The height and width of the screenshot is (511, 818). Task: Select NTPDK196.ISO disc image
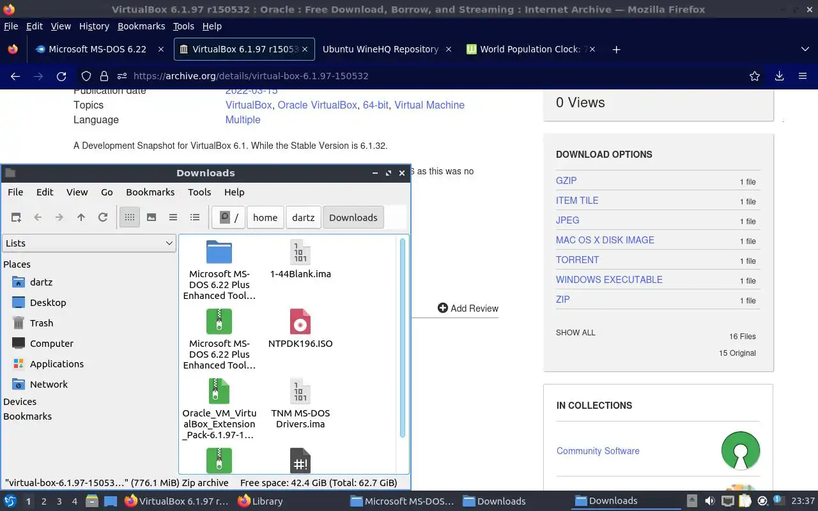point(300,329)
